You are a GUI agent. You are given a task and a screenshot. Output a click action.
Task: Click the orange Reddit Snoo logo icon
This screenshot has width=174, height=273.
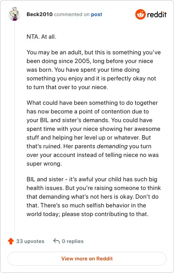pos(140,14)
